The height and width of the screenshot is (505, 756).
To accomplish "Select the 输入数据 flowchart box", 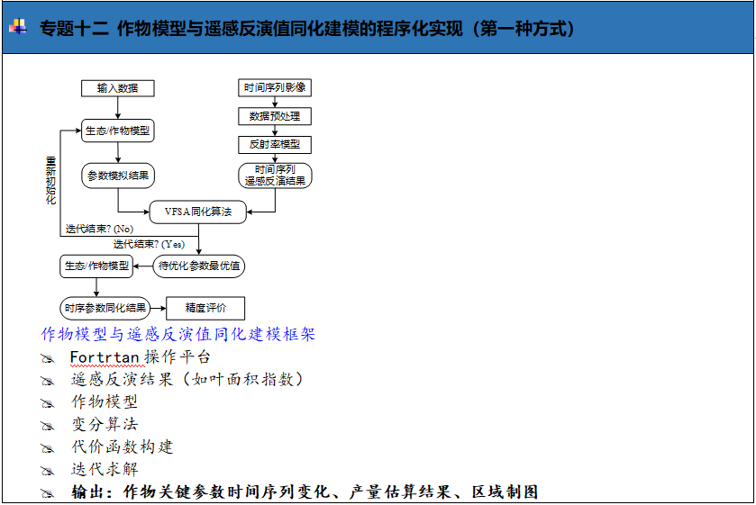I will pos(118,88).
